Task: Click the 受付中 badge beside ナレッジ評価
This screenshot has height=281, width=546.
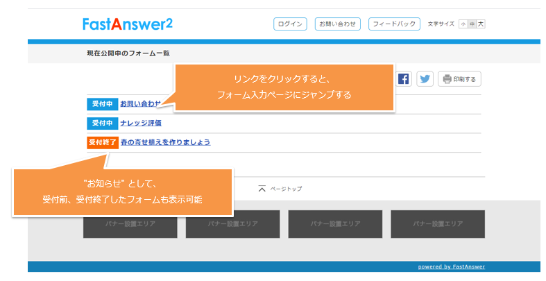Action: 102,123
